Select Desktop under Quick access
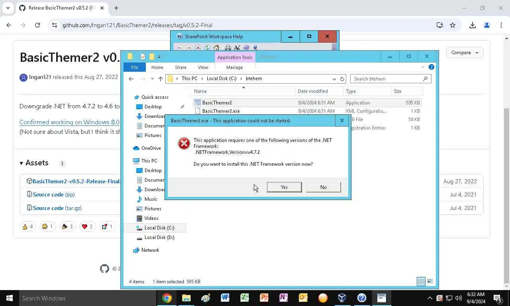510x306 pixels. point(153,107)
